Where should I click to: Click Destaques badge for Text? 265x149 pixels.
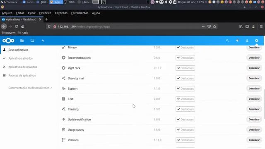click(x=185, y=99)
